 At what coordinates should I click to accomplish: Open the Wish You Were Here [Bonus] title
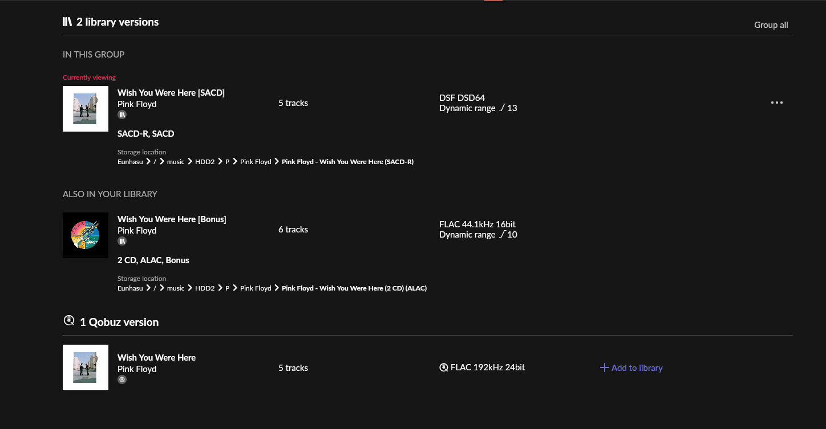click(x=172, y=219)
